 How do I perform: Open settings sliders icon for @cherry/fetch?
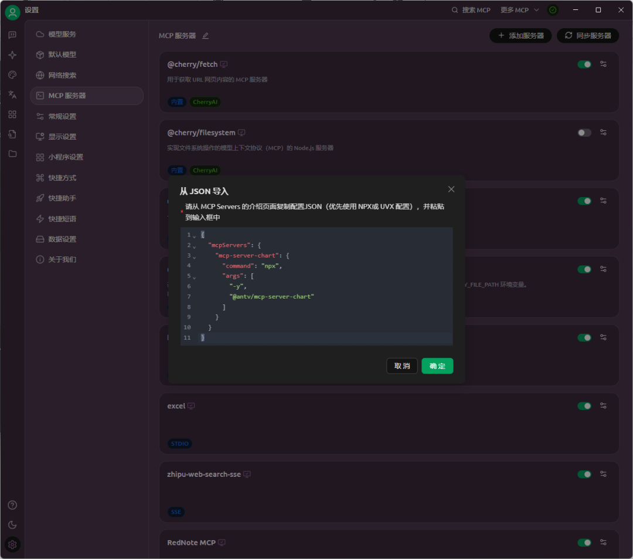(603, 65)
